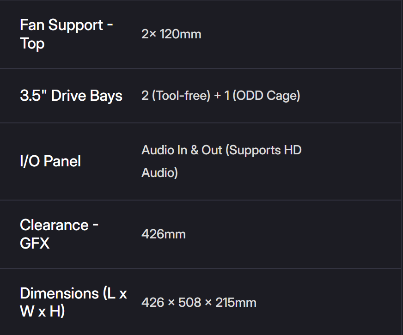Click the word "Top" under Fan Support
403x335 pixels.
[x=32, y=44]
